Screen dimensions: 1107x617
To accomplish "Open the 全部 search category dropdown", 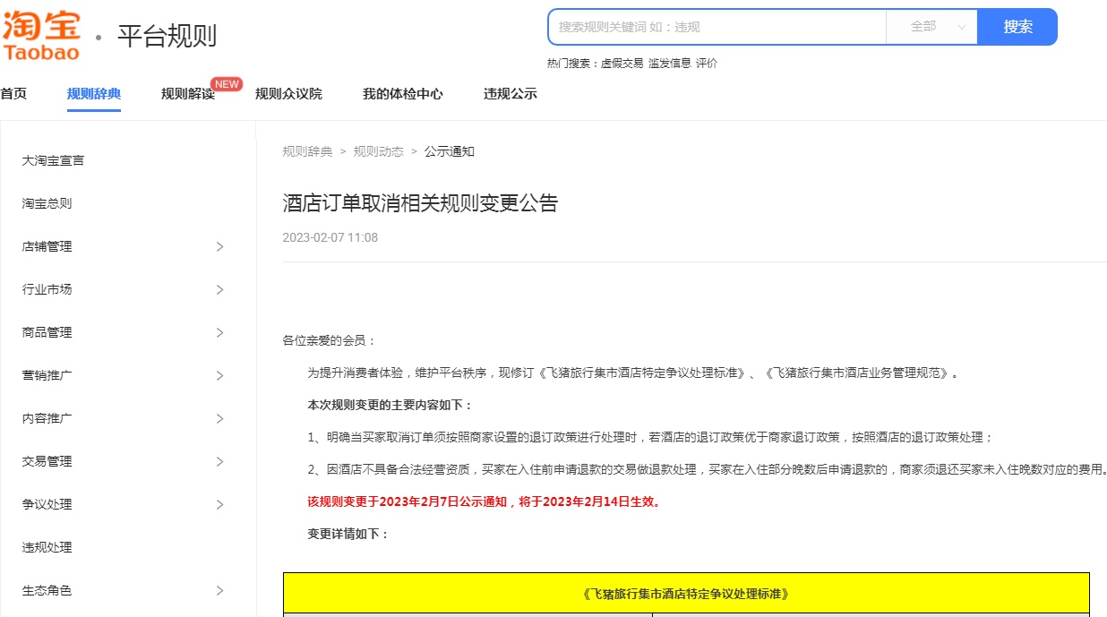I will click(x=931, y=27).
